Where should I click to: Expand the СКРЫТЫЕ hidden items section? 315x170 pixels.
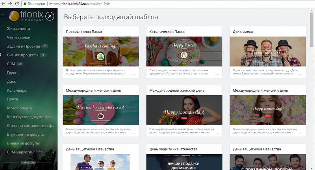pyautogui.click(x=28, y=163)
